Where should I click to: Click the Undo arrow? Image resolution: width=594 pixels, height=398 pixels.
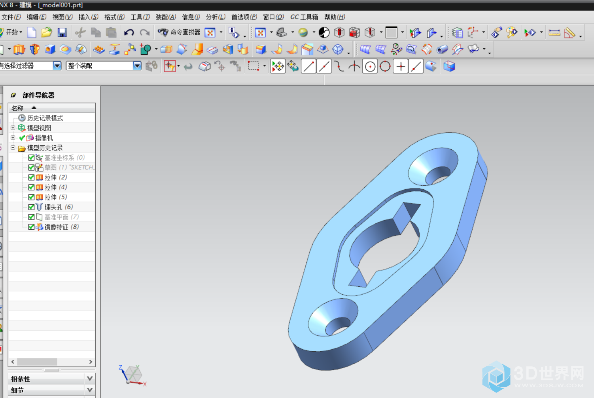coord(129,32)
